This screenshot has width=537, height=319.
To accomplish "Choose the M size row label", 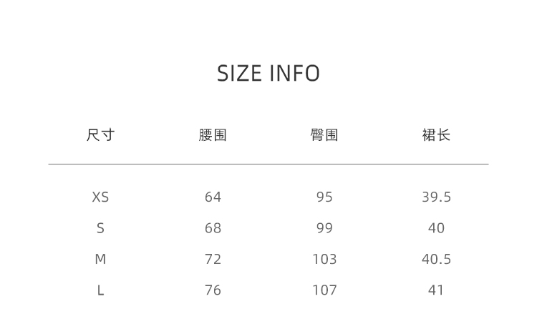I will tap(100, 260).
